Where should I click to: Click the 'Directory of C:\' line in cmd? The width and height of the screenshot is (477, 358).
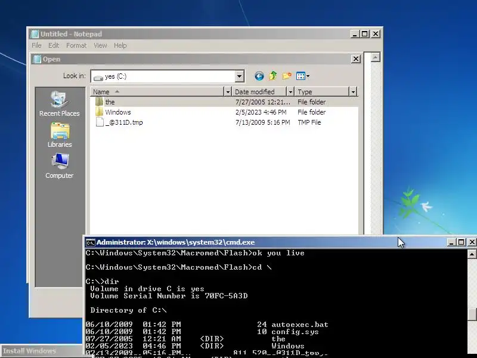click(128, 310)
